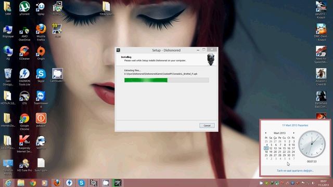Open the pes2013 shortcut on the desktop
Image resolution: width=333 pixels, height=187 pixels.
(321, 9)
